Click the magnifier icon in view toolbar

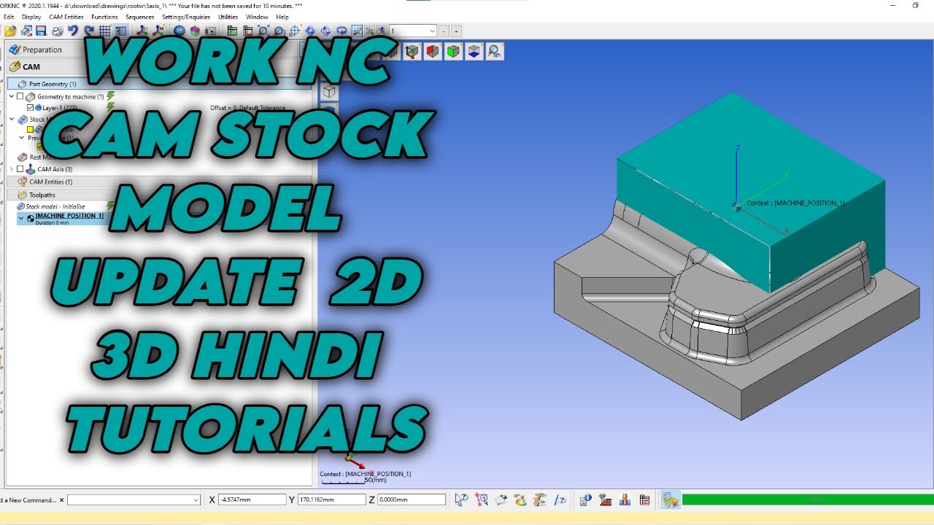click(x=495, y=51)
